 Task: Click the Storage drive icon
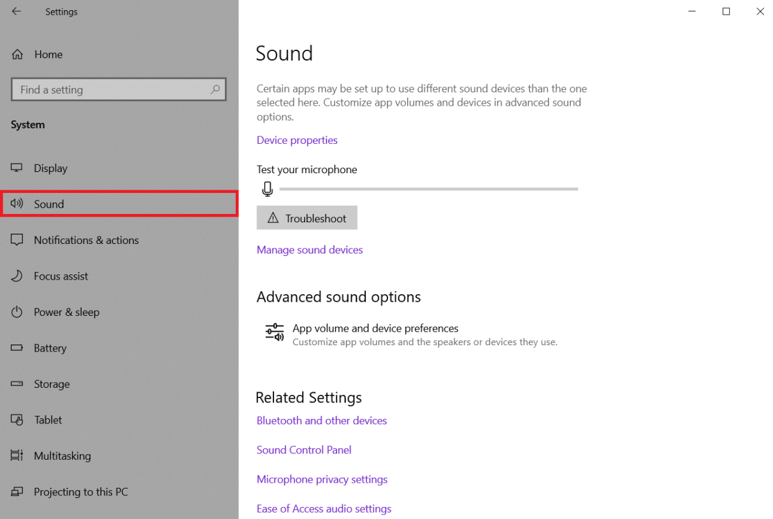coord(17,384)
